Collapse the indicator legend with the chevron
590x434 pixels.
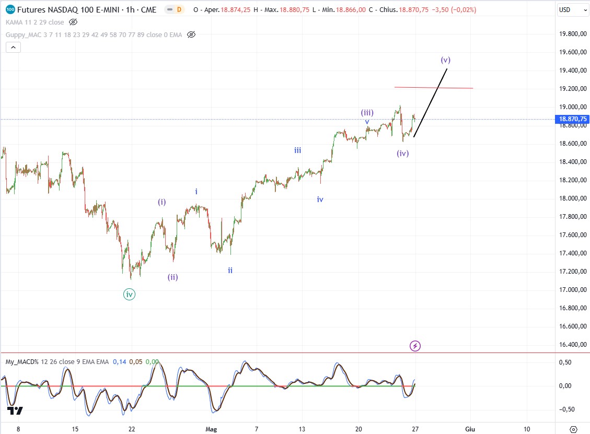tap(13, 48)
